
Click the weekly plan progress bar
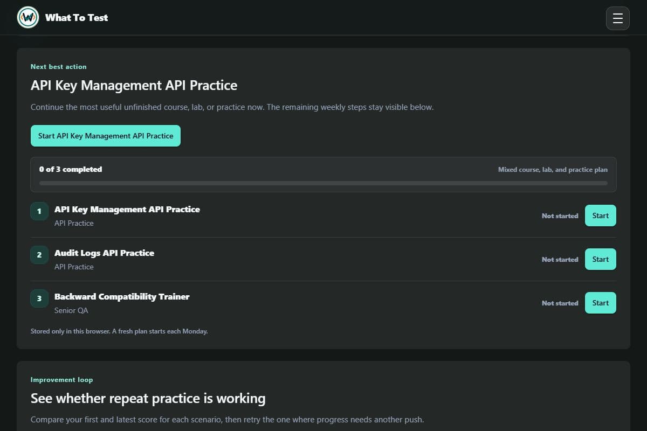click(323, 183)
